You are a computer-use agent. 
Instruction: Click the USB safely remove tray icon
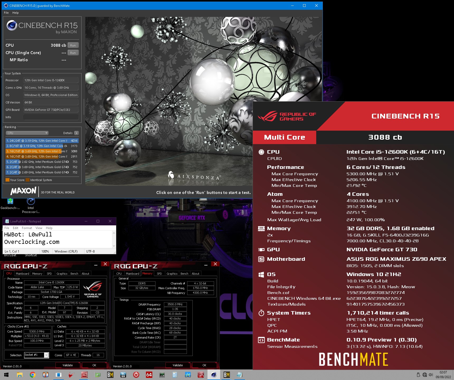418,375
